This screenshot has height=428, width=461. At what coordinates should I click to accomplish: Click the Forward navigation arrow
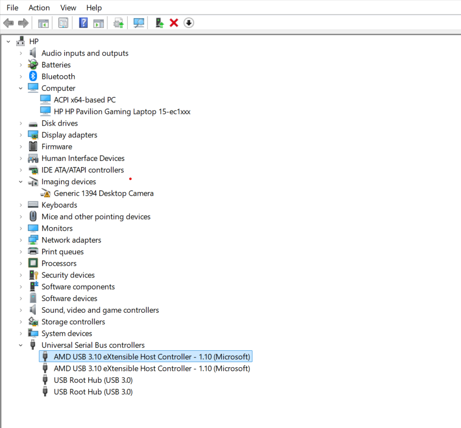23,22
